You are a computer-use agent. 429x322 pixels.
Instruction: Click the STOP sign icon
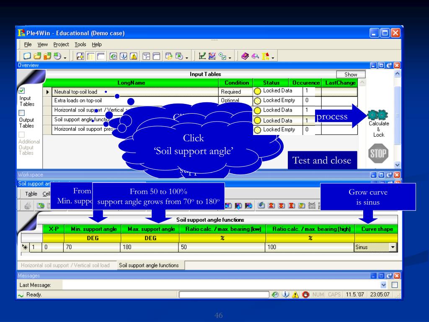(378, 153)
